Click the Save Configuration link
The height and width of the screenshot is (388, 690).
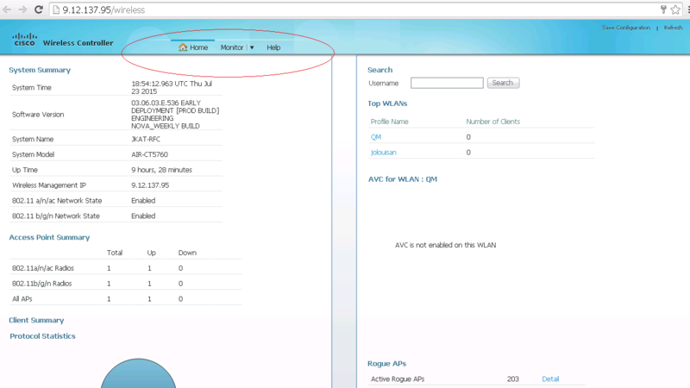pyautogui.click(x=625, y=28)
